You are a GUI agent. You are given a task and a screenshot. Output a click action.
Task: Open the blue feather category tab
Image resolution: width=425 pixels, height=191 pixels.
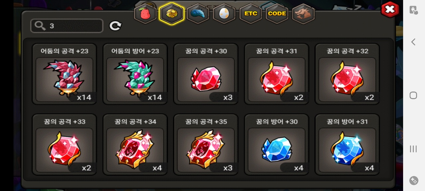198,14
